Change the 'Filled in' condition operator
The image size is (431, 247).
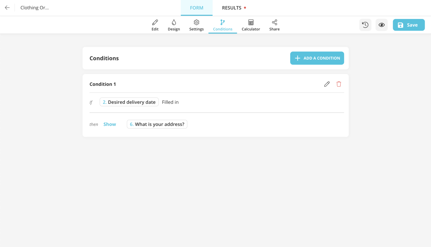[x=170, y=102]
